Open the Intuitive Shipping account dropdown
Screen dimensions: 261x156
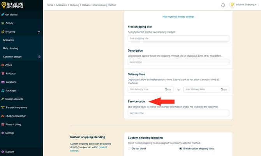coord(246,5)
